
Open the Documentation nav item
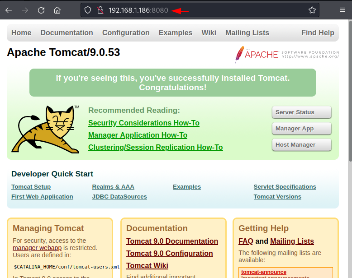67,32
